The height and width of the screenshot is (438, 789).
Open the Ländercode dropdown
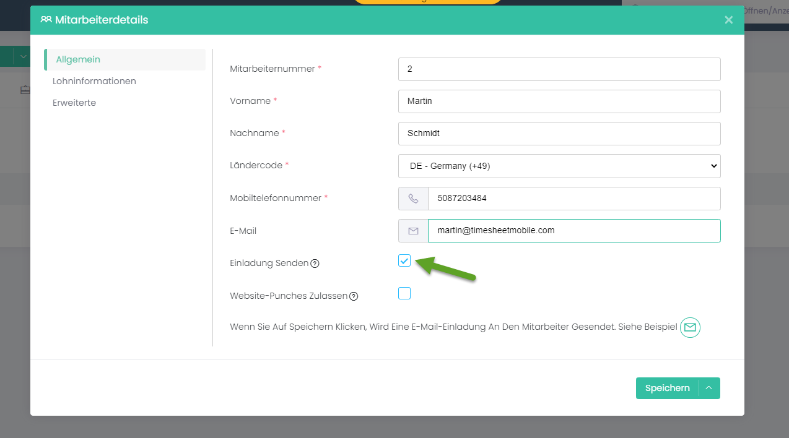pyautogui.click(x=559, y=166)
